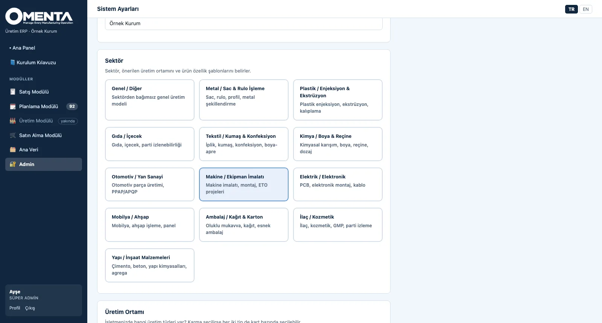Image resolution: width=602 pixels, height=323 pixels.
Task: Focus the Örnek Kurum name field
Action: tap(244, 23)
